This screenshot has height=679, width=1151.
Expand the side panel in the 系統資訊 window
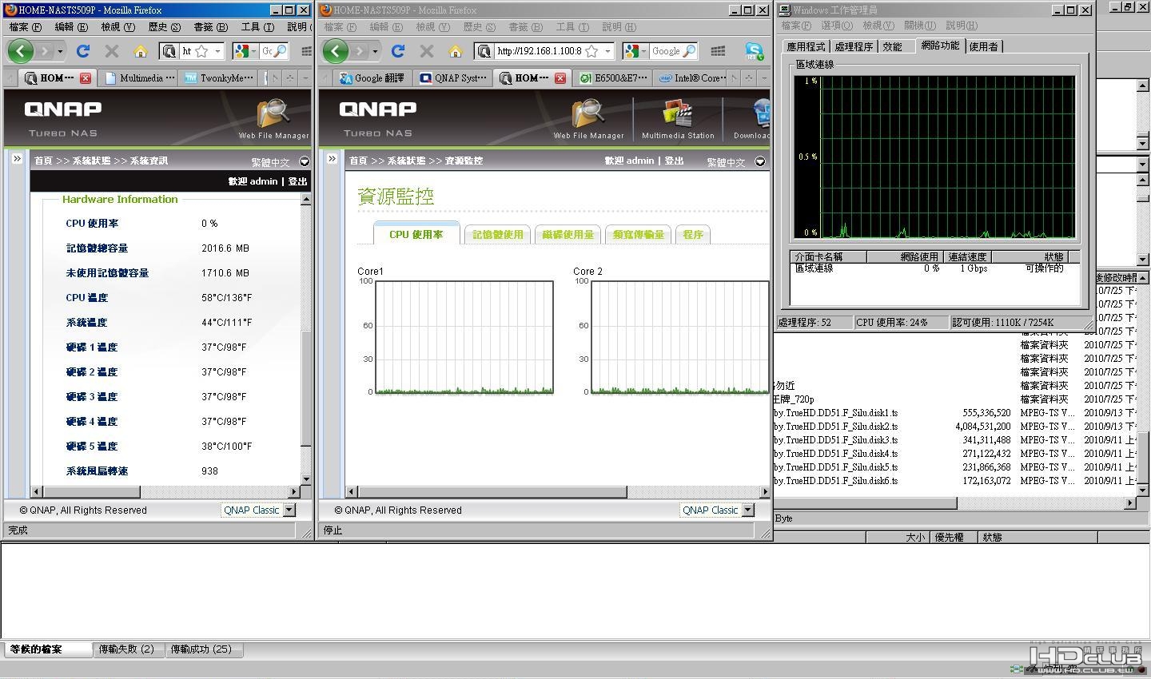(17, 159)
